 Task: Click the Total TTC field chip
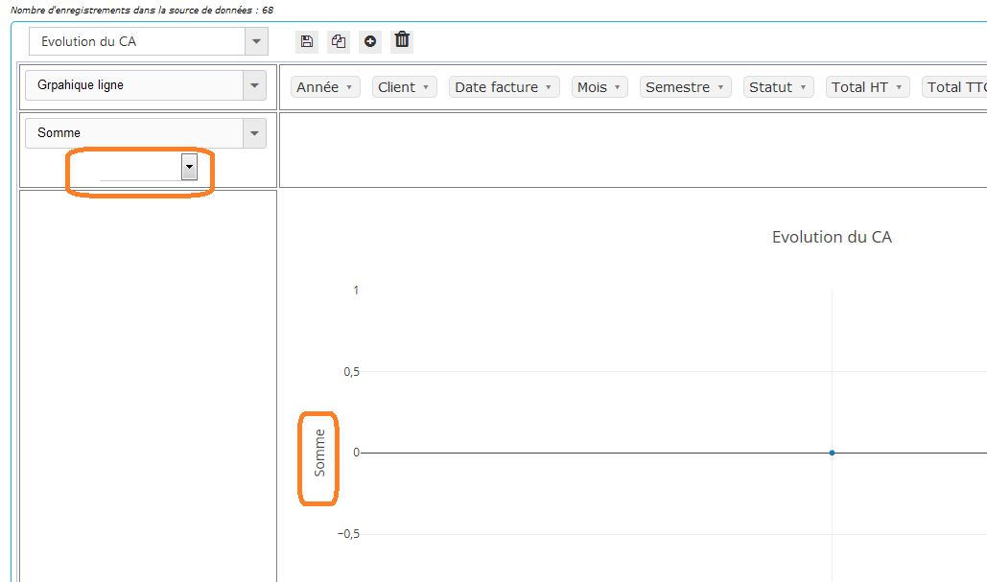(x=955, y=87)
